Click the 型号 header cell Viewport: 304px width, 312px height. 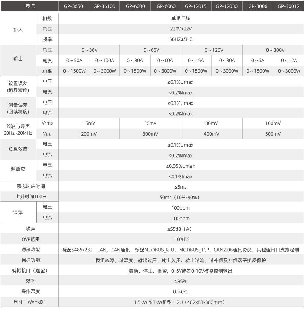[x=29, y=6]
